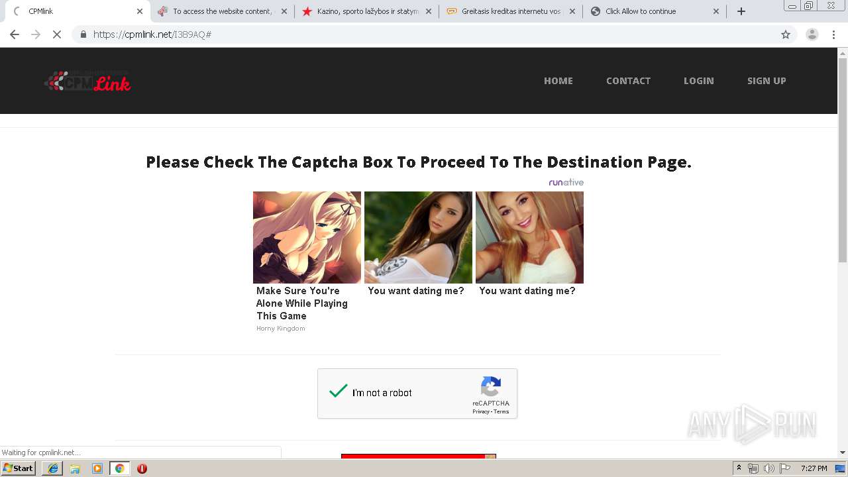
Task: Open Chrome's three-dot menu
Action: point(834,34)
